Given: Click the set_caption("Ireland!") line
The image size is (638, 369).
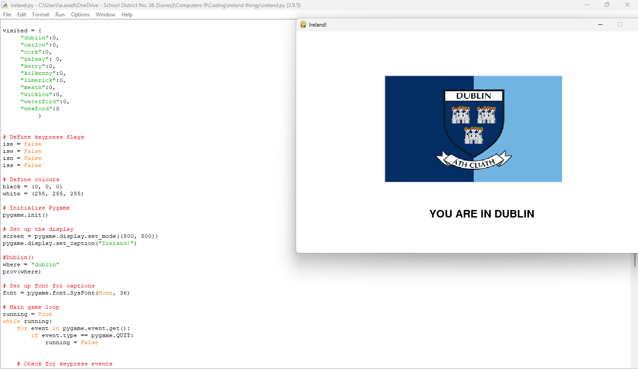Looking at the screenshot, I should 70,243.
